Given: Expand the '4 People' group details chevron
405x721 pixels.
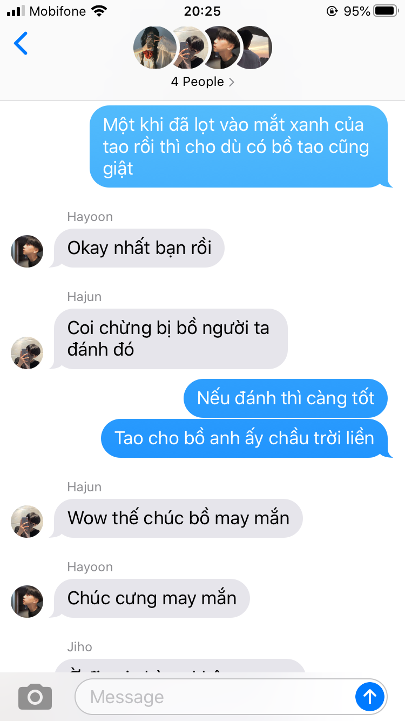Looking at the screenshot, I should pos(232,82).
